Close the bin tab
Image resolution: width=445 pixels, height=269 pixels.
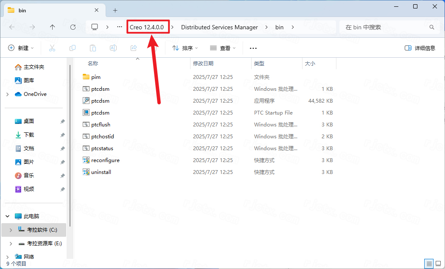click(x=96, y=10)
